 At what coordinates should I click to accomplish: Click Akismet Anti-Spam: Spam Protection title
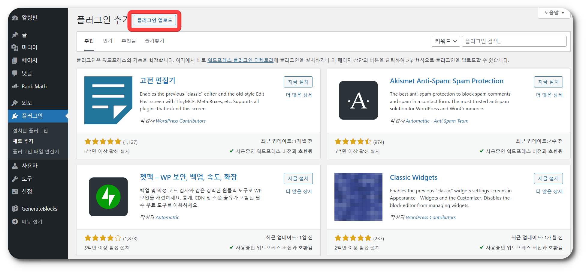pos(447,81)
